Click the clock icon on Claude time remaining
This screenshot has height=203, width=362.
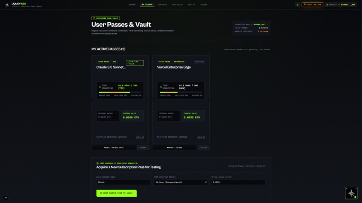(x=100, y=87)
